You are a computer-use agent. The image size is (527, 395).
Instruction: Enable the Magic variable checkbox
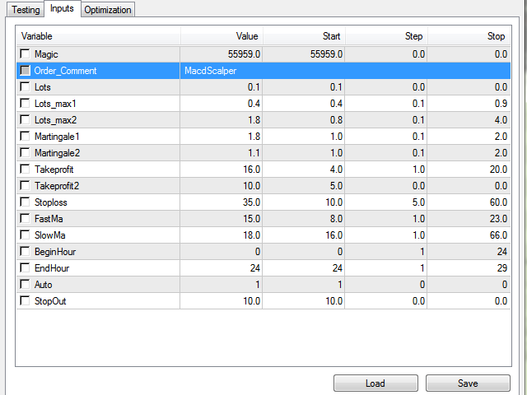(x=26, y=54)
